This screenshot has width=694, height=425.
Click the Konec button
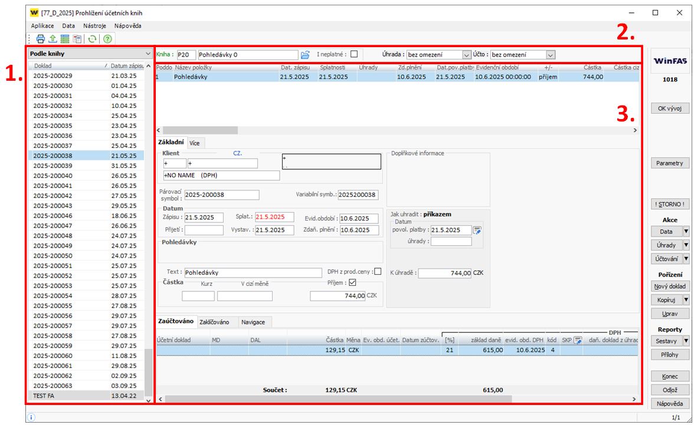point(670,376)
